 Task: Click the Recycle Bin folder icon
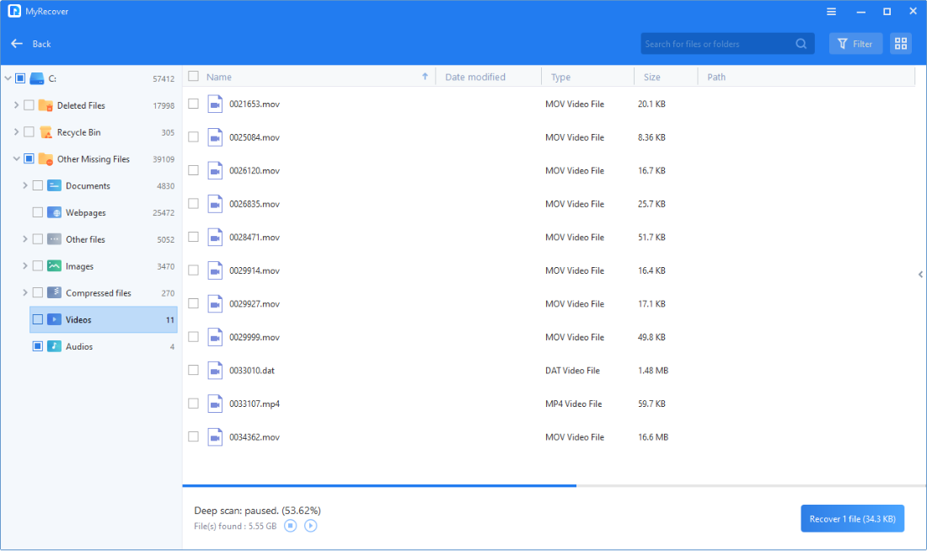point(46,132)
